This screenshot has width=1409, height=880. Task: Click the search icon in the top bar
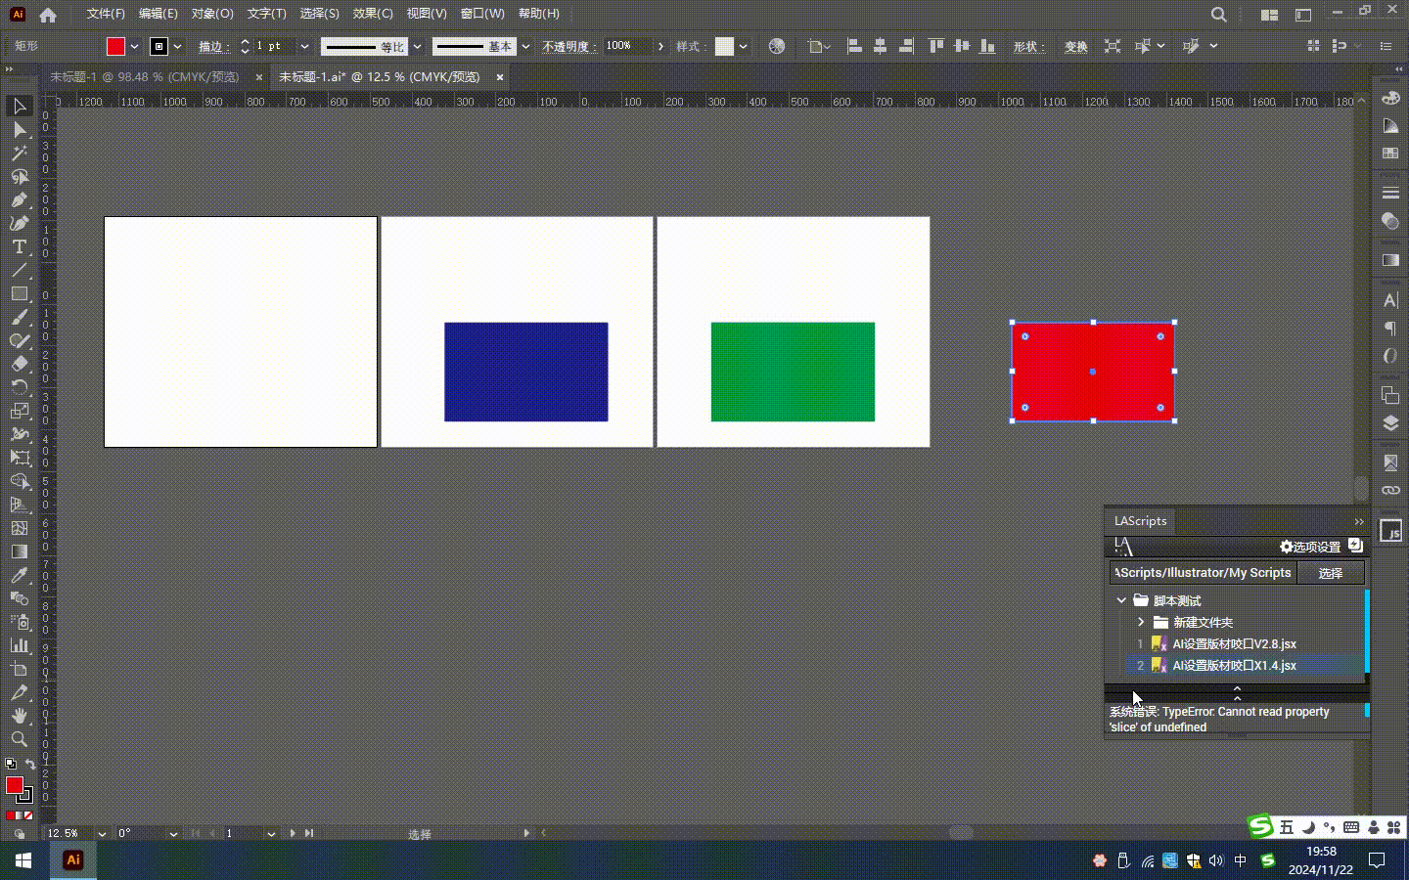pos(1218,15)
